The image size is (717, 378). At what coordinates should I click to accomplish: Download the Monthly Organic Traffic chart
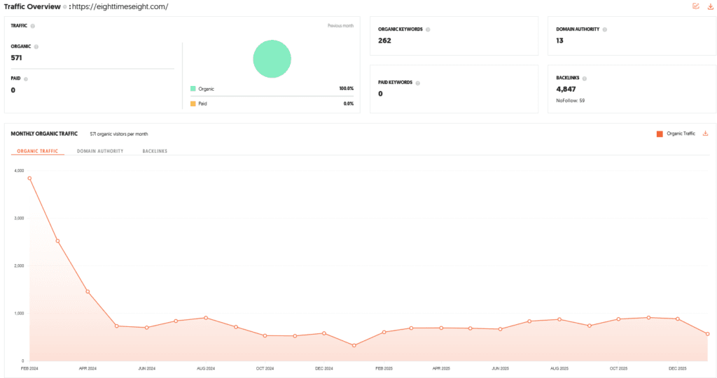tap(706, 133)
